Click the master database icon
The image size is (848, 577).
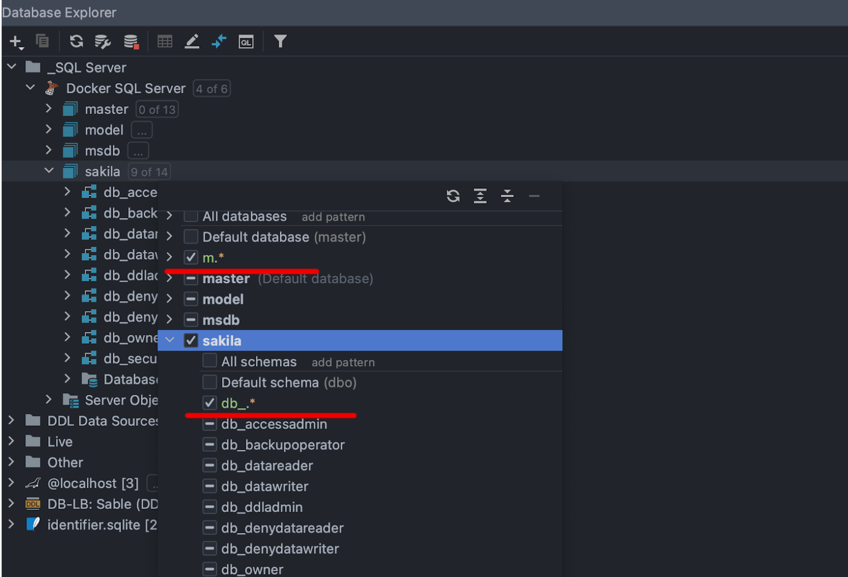pyautogui.click(x=70, y=109)
